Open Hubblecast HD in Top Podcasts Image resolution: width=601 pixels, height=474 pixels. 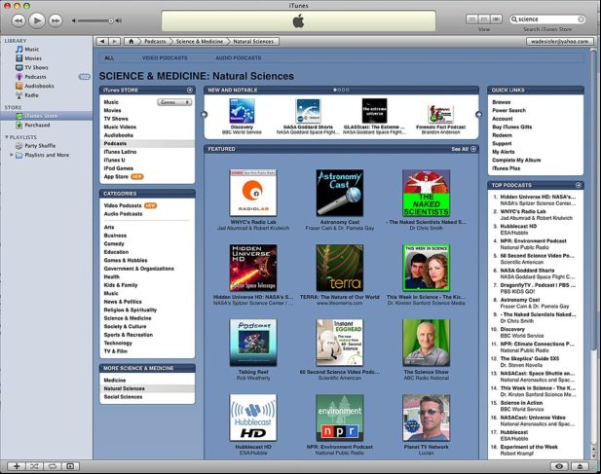coord(518,226)
